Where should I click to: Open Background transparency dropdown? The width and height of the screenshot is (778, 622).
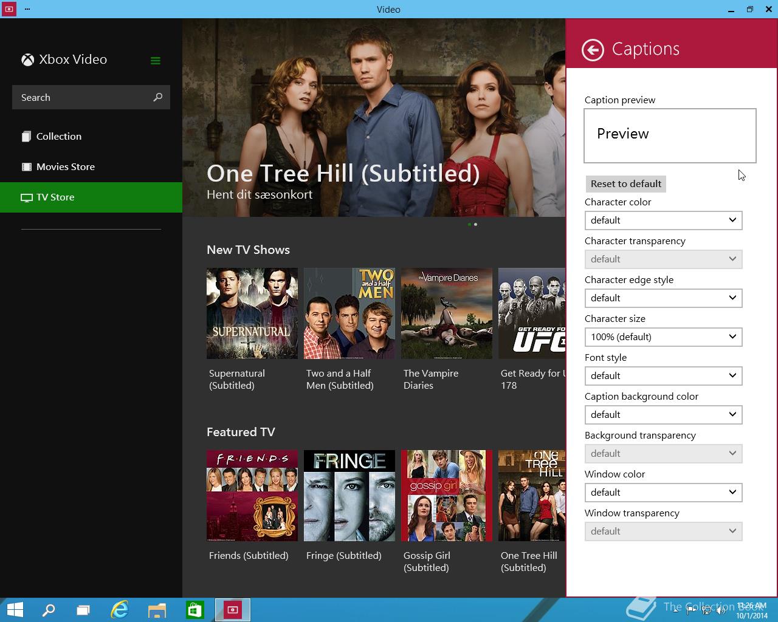[663, 453]
